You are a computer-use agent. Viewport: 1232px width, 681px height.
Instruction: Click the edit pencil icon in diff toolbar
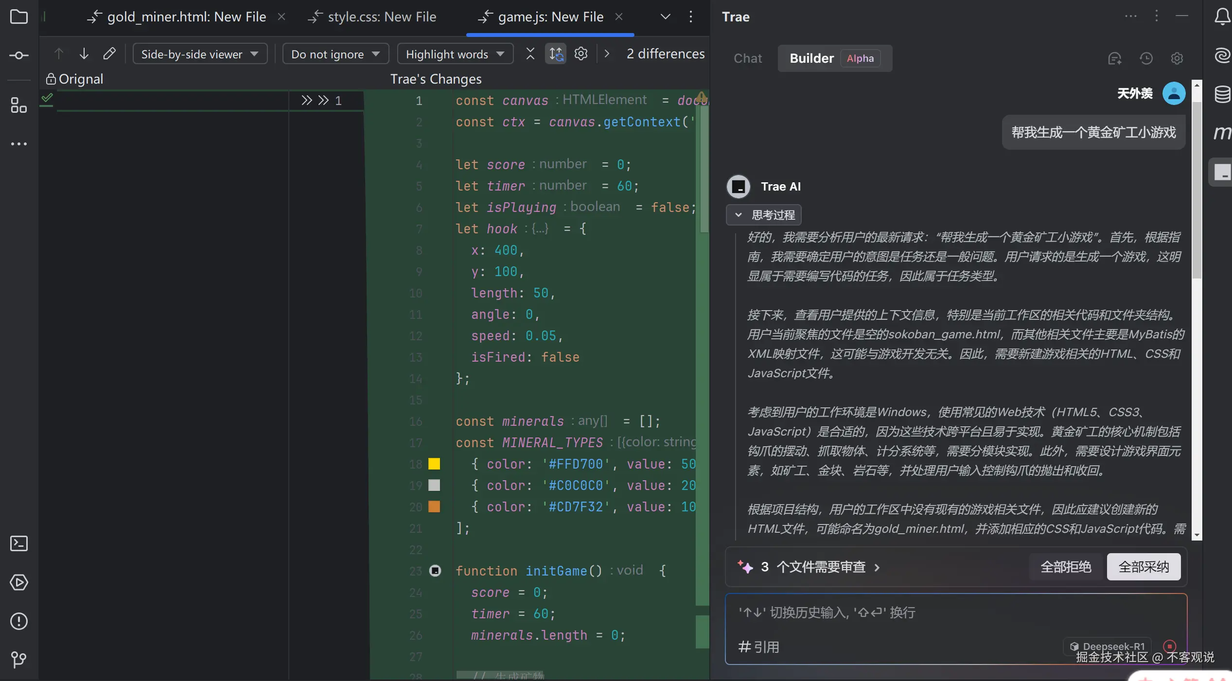pos(109,53)
